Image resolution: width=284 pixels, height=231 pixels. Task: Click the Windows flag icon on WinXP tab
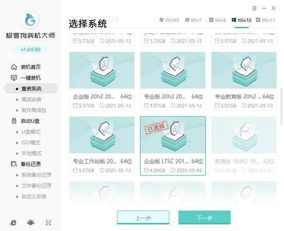[161, 20]
